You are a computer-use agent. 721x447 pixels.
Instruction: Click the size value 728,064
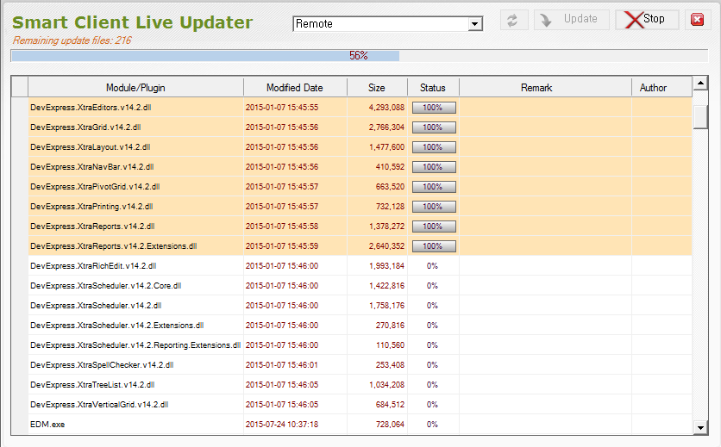(390, 424)
